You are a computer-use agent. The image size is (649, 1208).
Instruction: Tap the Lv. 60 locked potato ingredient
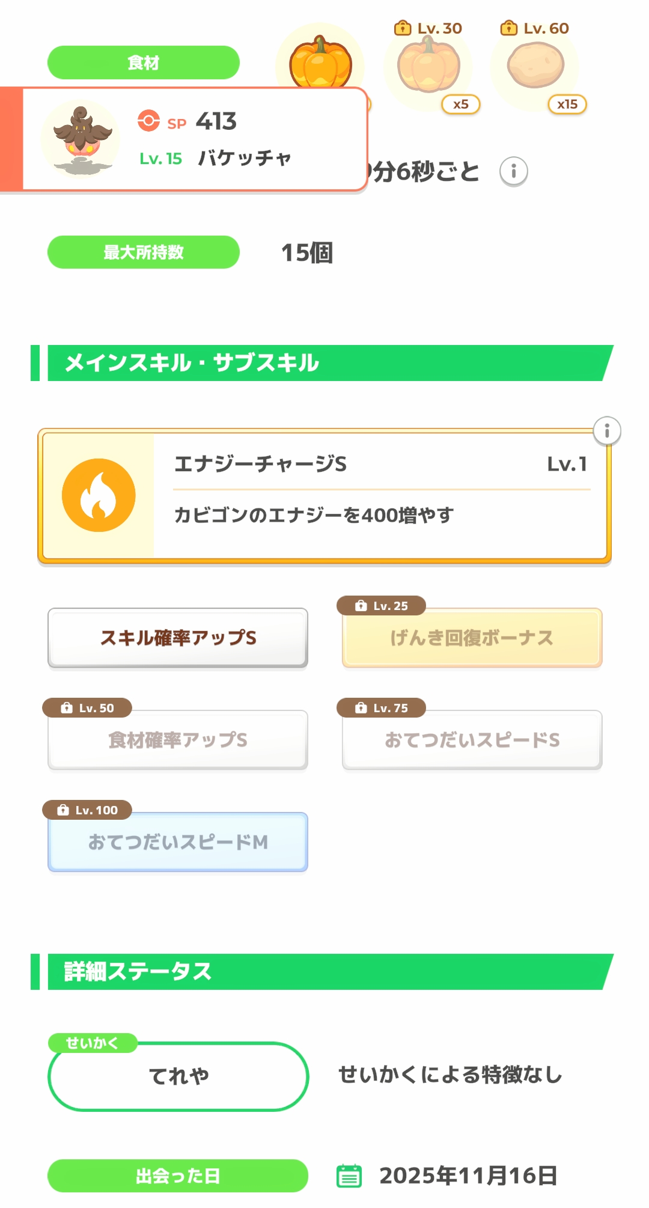535,67
